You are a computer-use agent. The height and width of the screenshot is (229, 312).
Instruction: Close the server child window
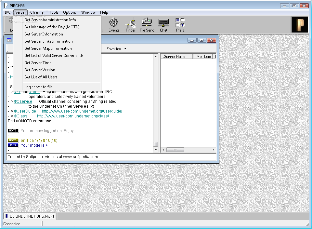tap(212, 40)
